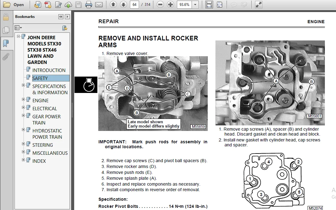Click the add comment bubble icon
The height and width of the screenshot is (210, 336).
coord(234,5)
